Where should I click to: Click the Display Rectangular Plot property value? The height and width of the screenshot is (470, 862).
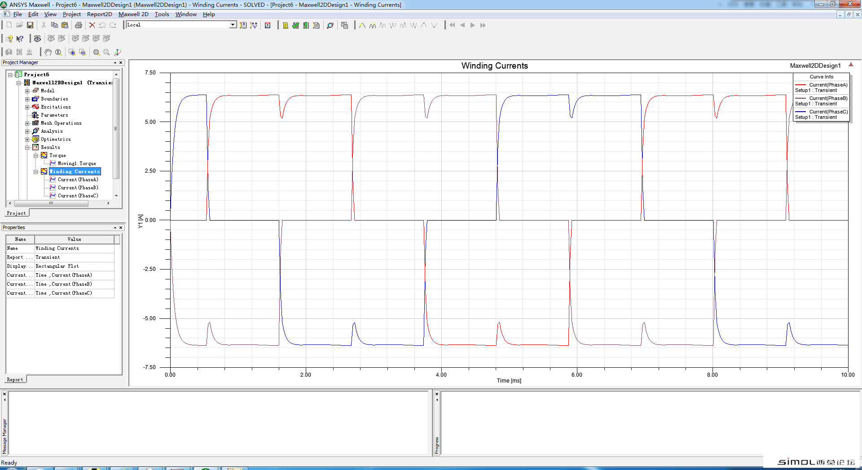click(74, 266)
